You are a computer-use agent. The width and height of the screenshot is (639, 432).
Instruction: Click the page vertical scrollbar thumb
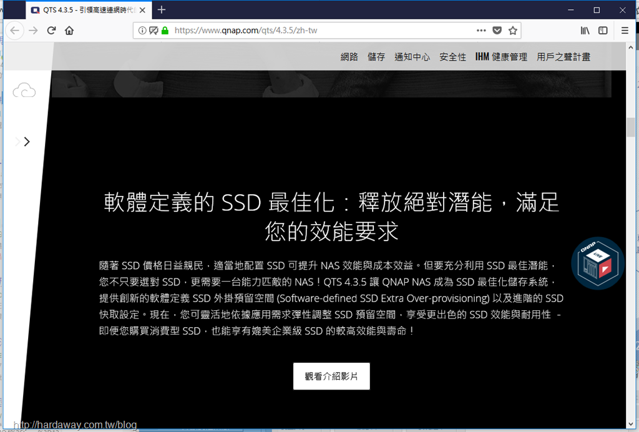(632, 127)
